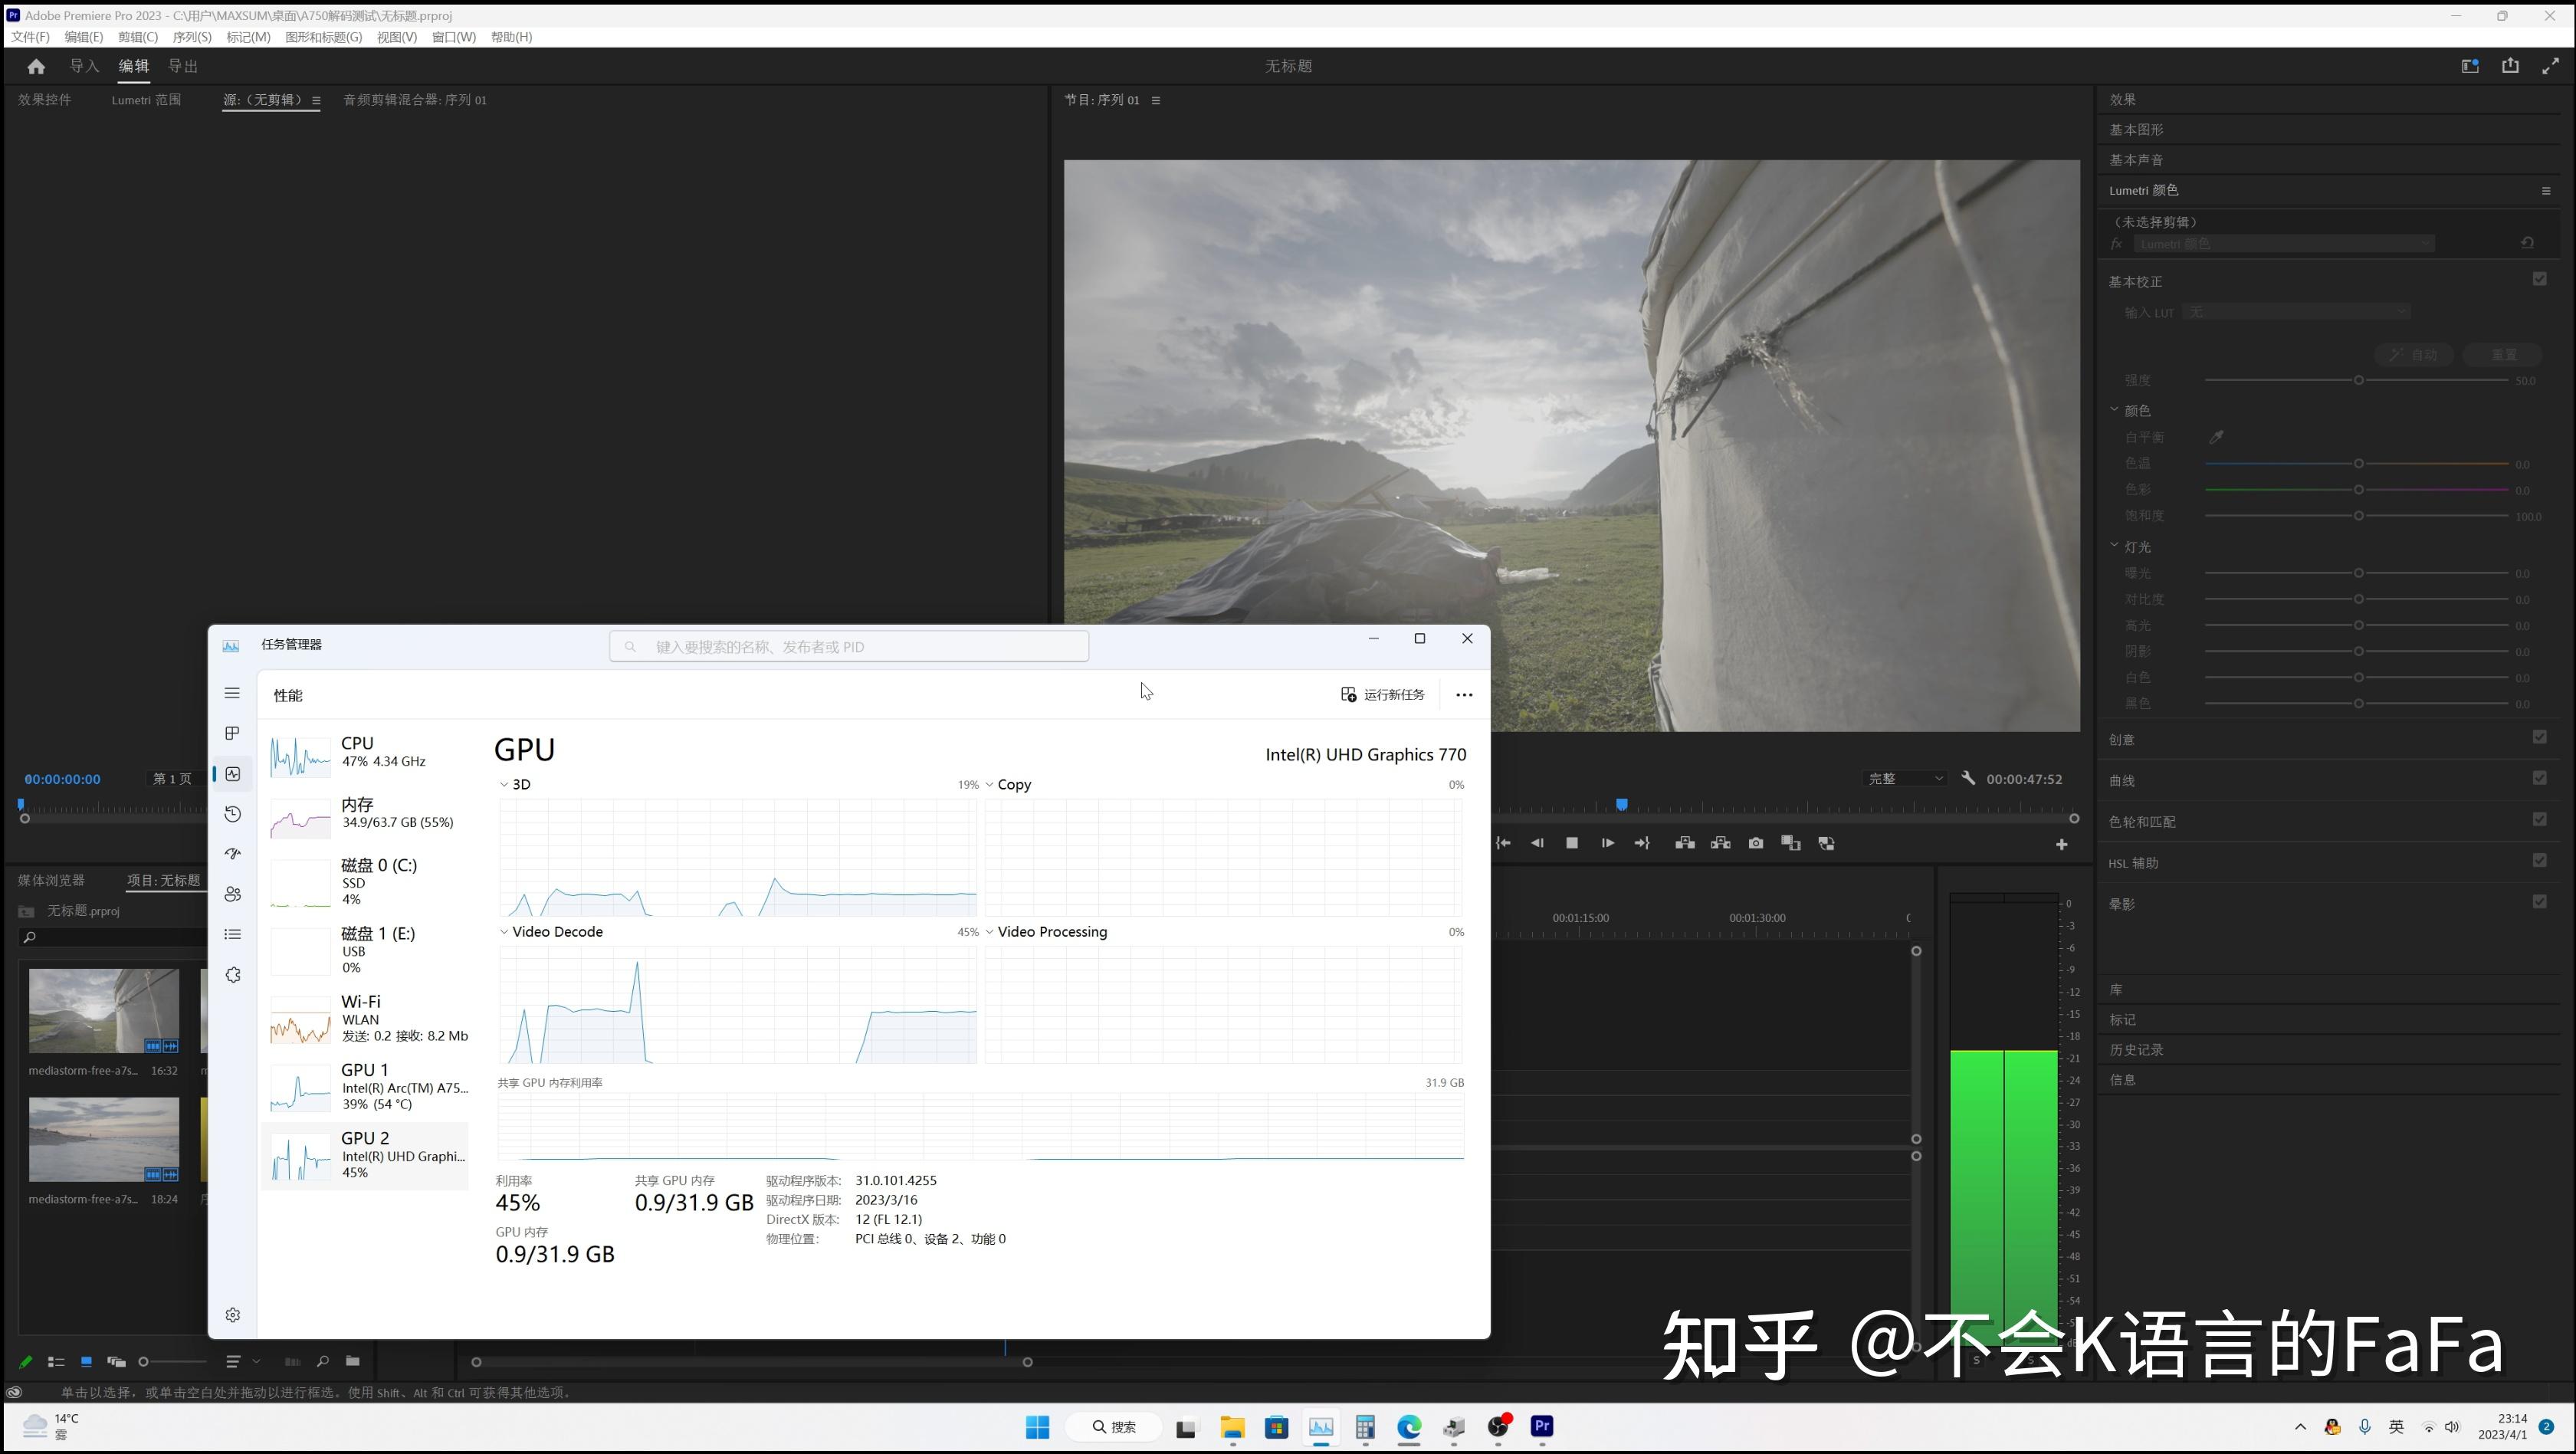Screen dimensions: 2576x1454
Task: Collapse the Color section in Lumetri
Action: pos(2114,410)
